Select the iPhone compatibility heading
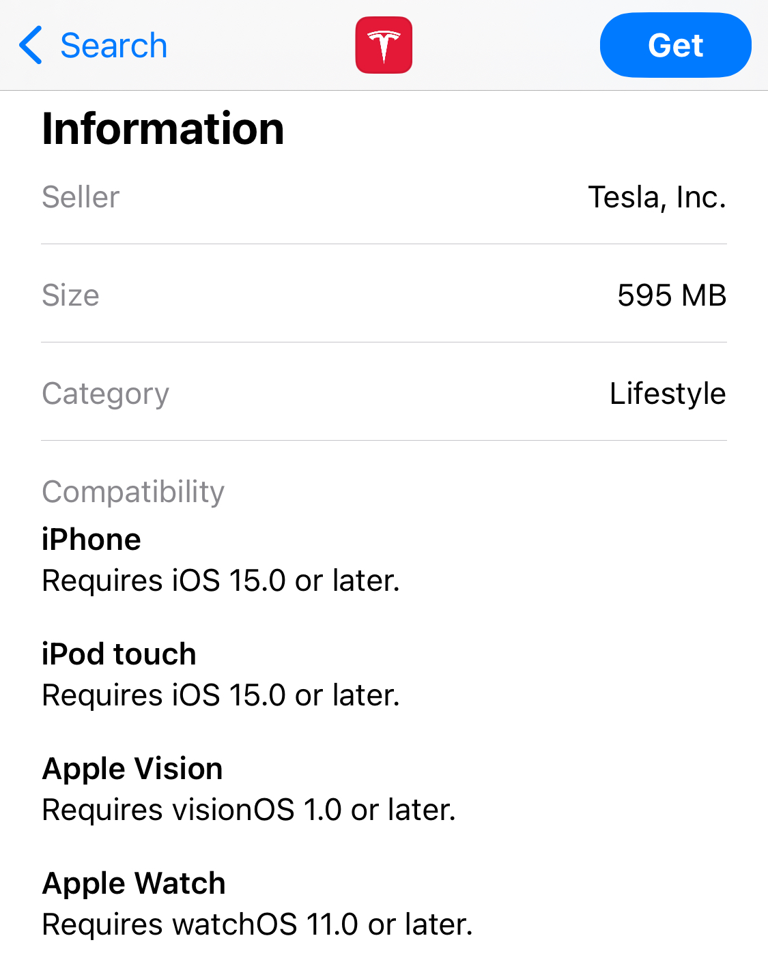This screenshot has width=768, height=964. pos(91,540)
